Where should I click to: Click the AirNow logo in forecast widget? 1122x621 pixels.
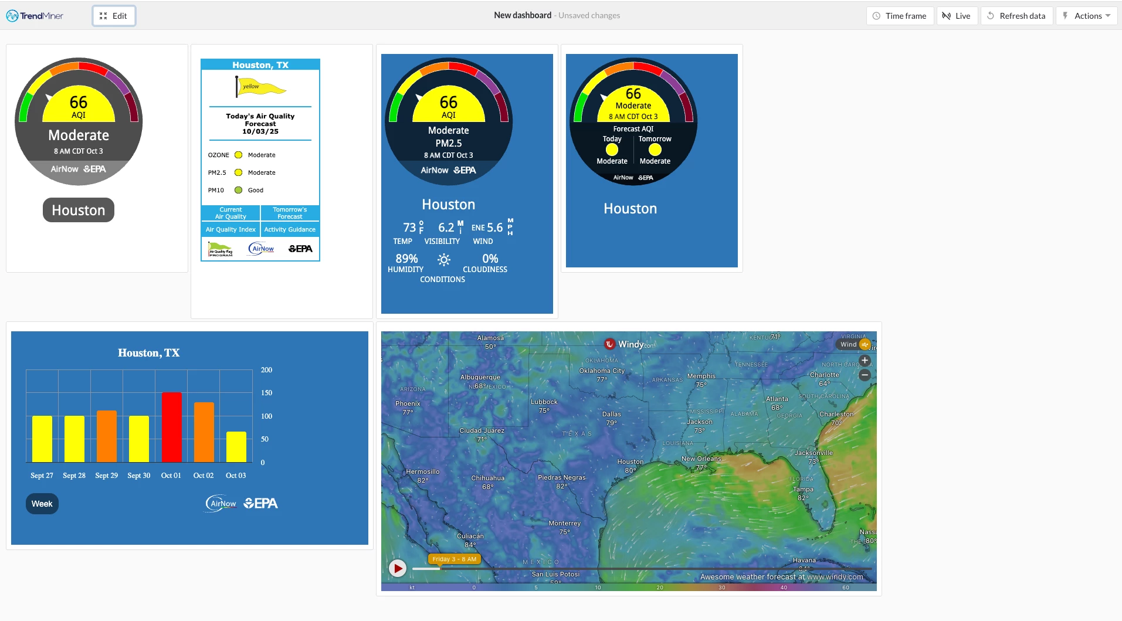click(x=261, y=249)
